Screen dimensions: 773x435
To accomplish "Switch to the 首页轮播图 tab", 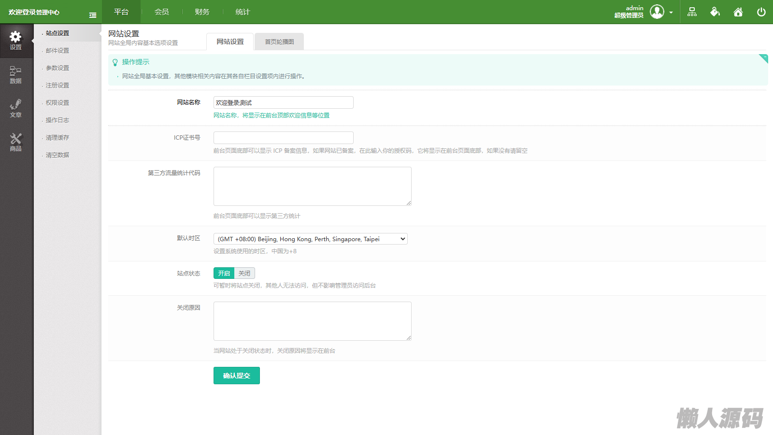I will [279, 42].
